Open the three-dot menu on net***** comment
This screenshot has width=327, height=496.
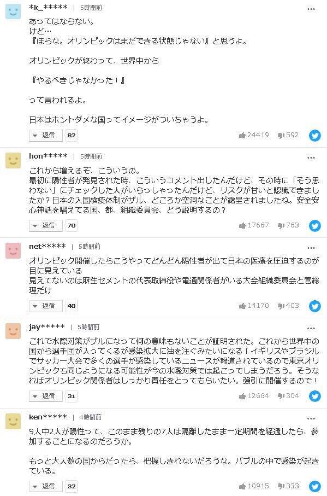coord(311,248)
